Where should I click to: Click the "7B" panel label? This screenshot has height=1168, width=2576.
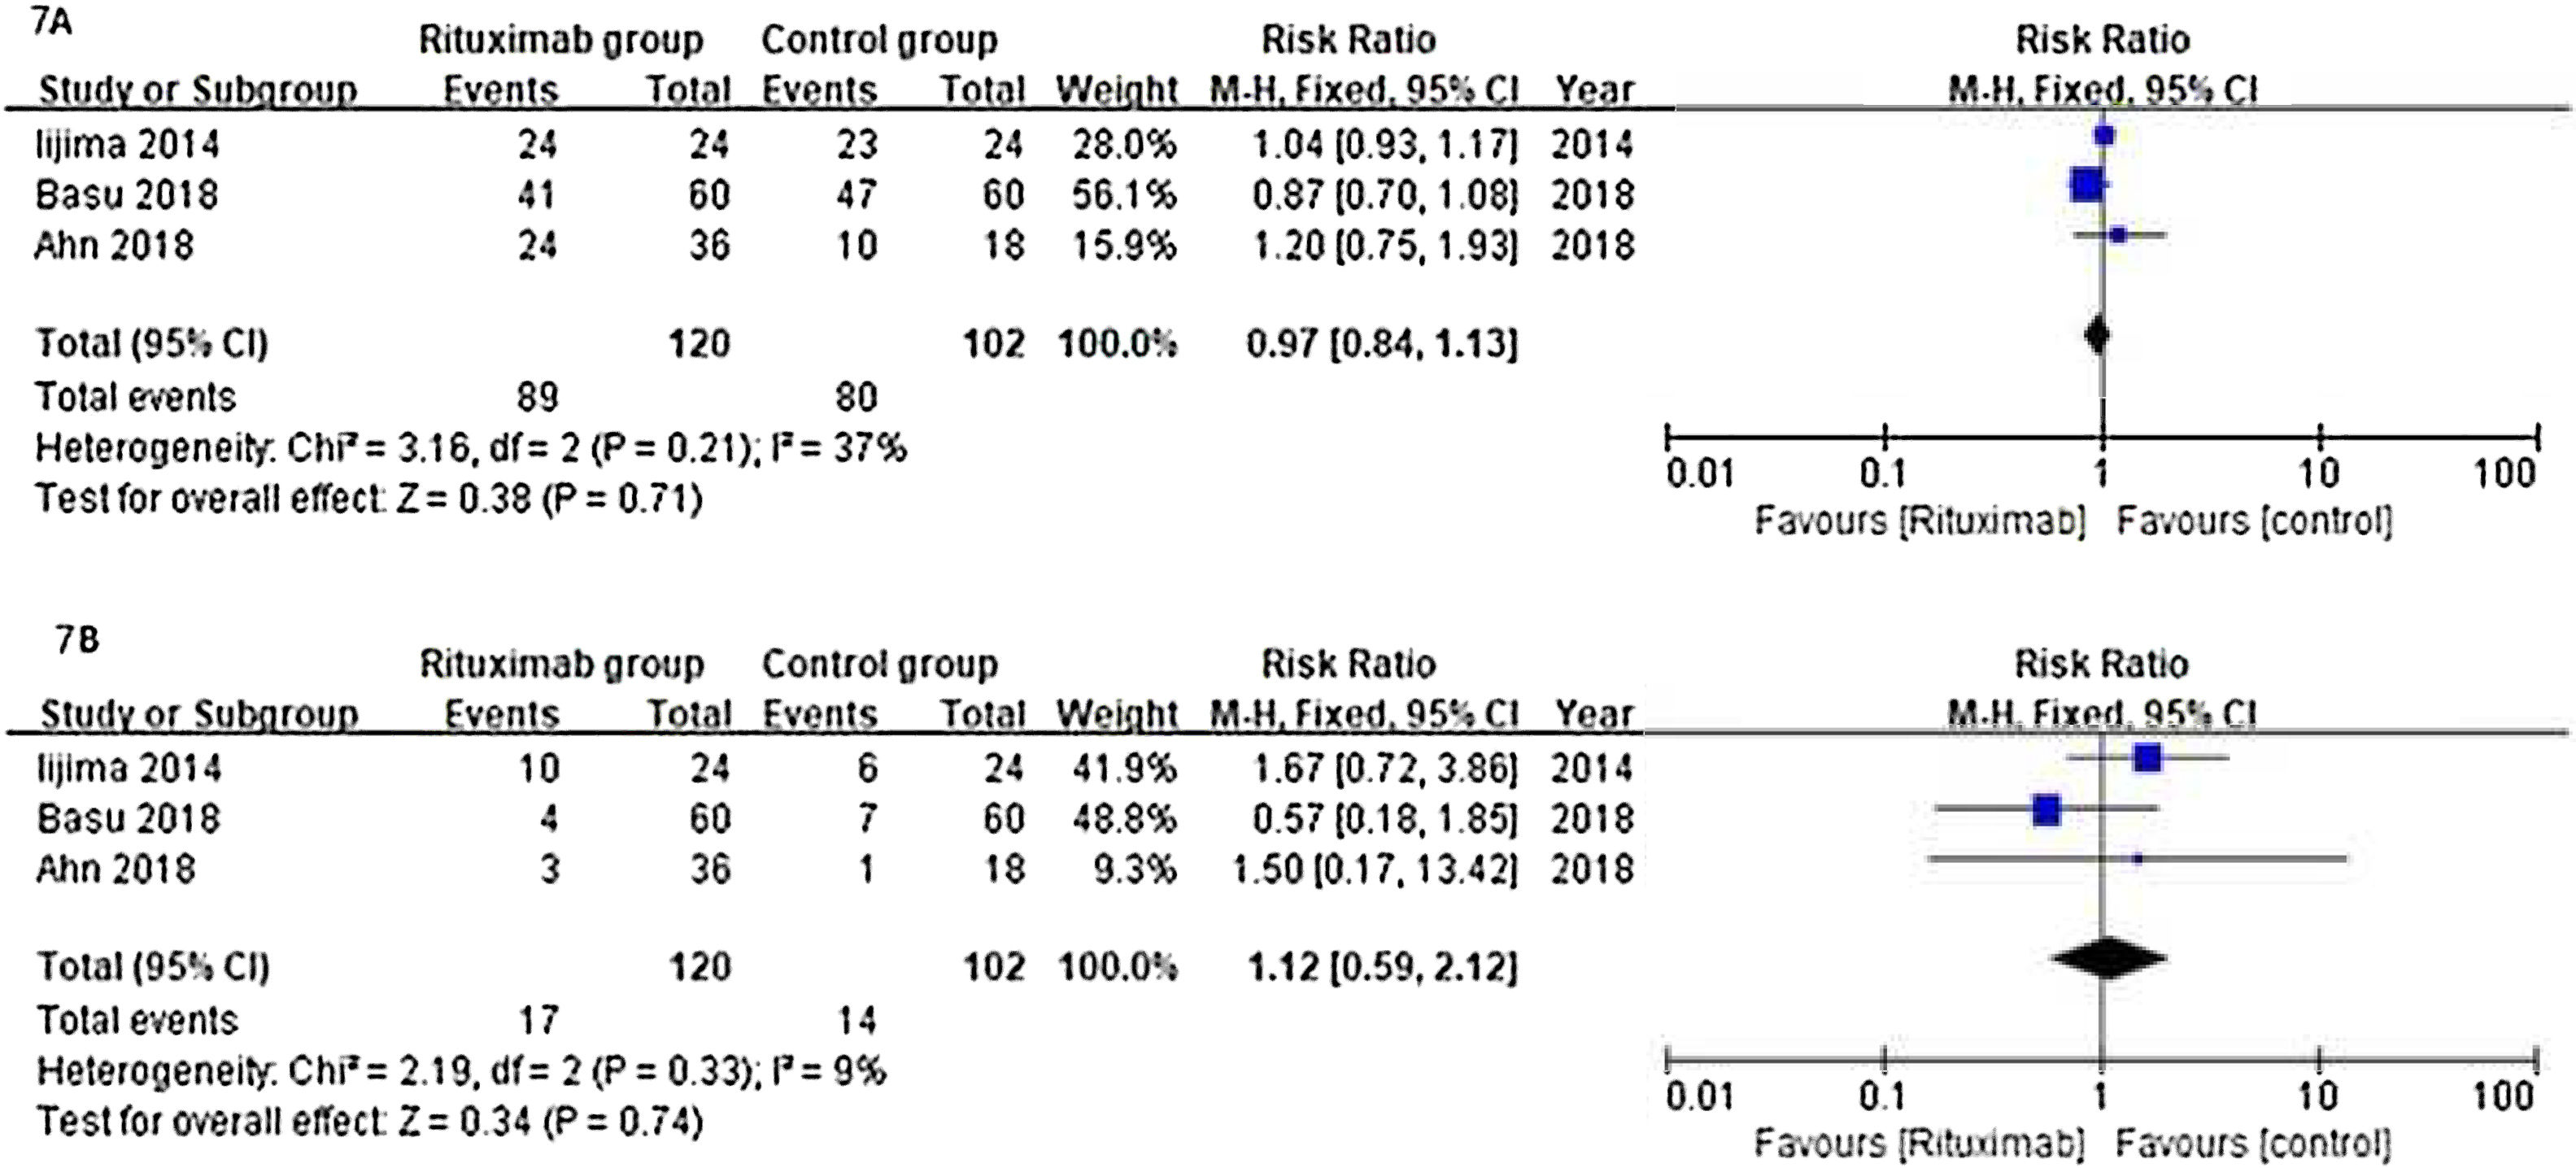(x=77, y=639)
